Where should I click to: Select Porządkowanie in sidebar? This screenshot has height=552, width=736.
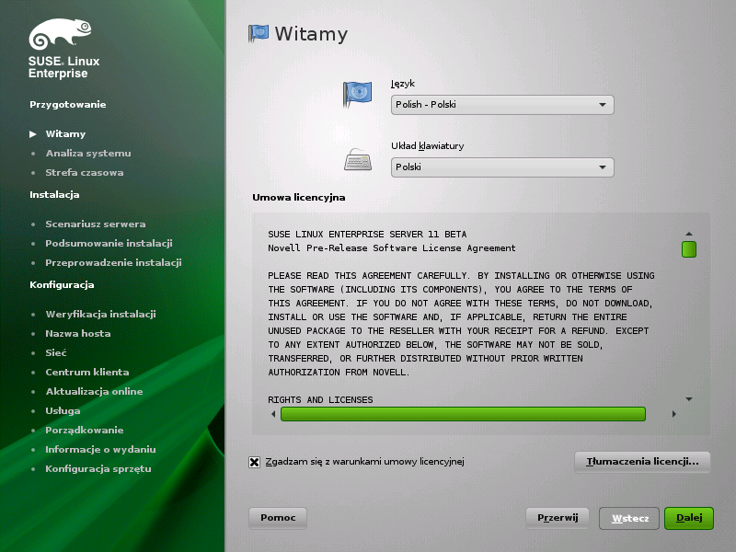[x=85, y=431]
